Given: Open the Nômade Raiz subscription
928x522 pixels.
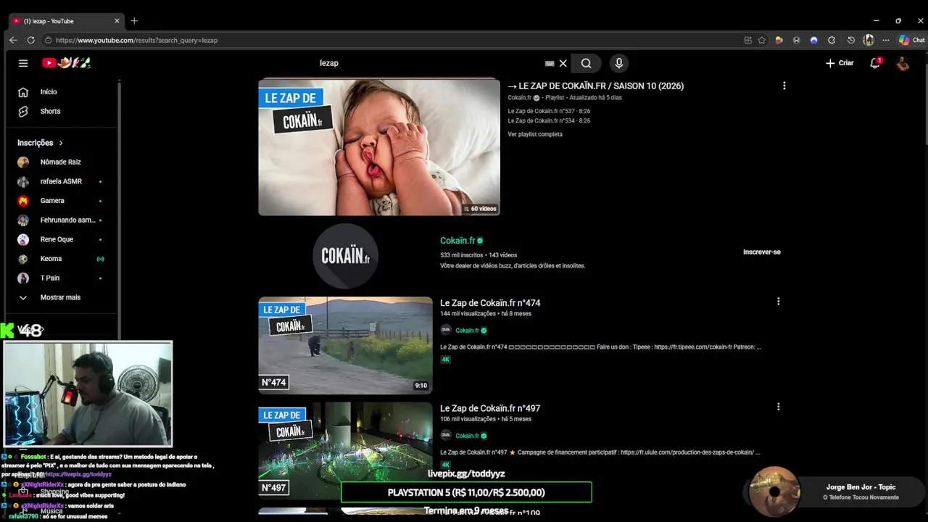Looking at the screenshot, I should pyautogui.click(x=62, y=162).
